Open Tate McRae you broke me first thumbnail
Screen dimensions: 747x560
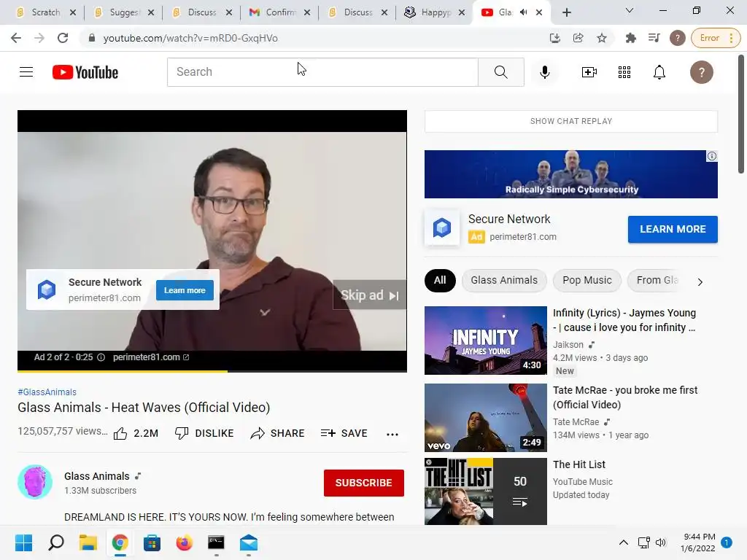coord(485,418)
